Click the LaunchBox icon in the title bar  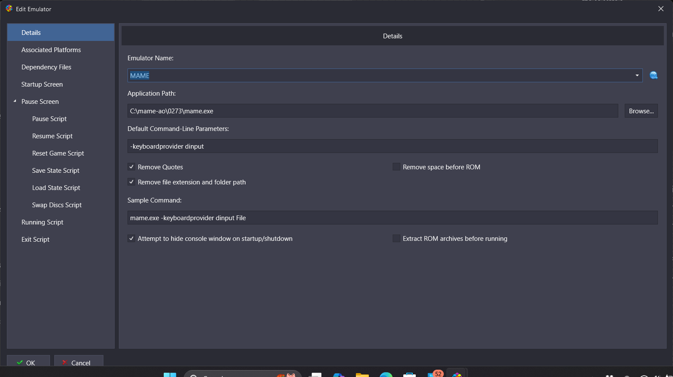(x=9, y=9)
